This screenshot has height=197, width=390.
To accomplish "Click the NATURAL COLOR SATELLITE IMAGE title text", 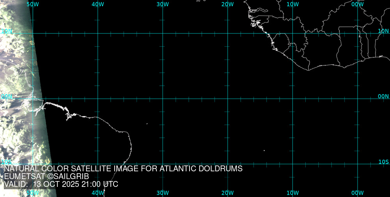I will (123, 169).
